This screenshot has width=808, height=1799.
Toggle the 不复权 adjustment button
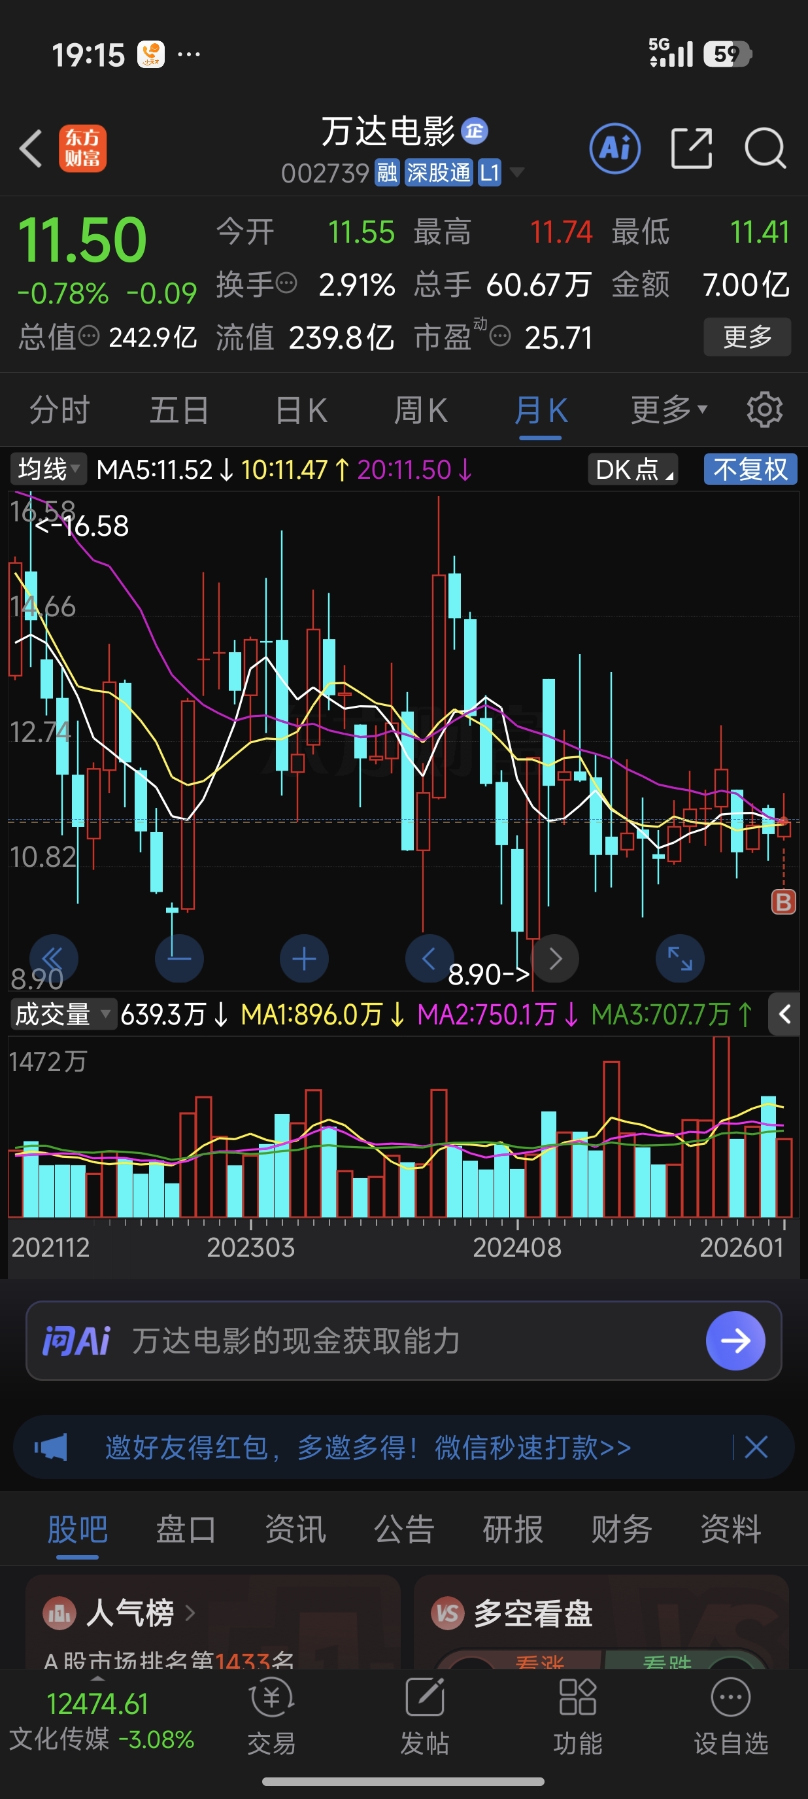(x=750, y=469)
